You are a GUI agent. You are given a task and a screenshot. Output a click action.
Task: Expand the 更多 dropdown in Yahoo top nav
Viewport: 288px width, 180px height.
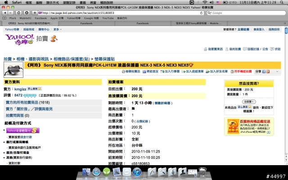[x=58, y=29]
